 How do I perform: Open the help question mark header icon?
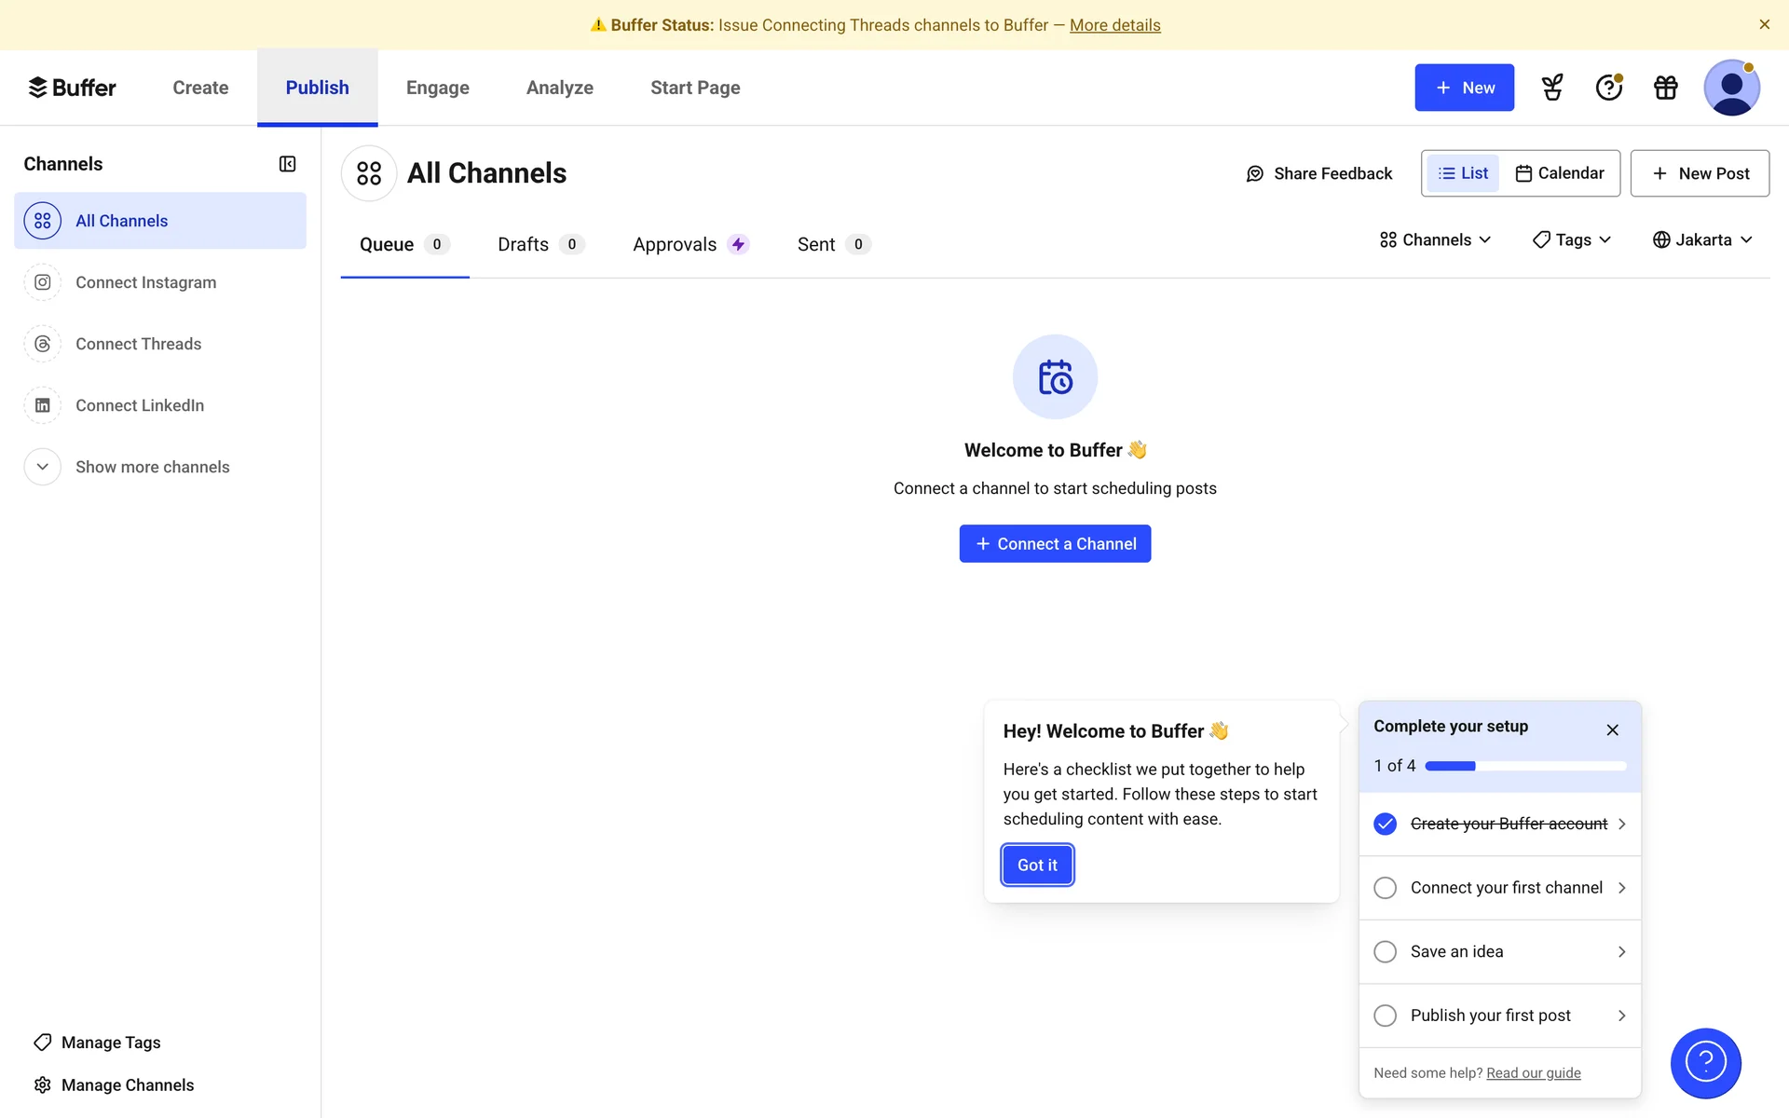coord(1608,88)
